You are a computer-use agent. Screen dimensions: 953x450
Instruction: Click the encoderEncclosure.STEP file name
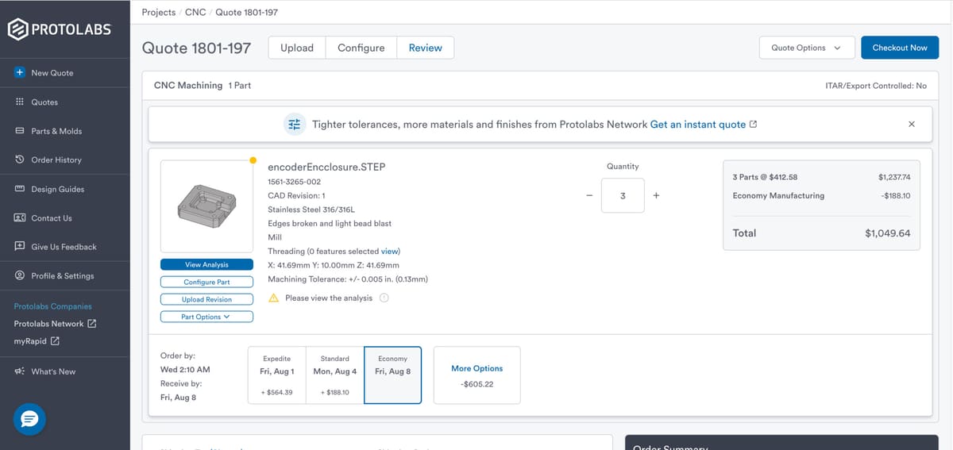click(326, 167)
